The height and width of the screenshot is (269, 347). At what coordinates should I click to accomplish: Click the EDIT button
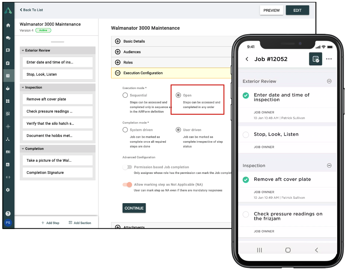point(297,10)
